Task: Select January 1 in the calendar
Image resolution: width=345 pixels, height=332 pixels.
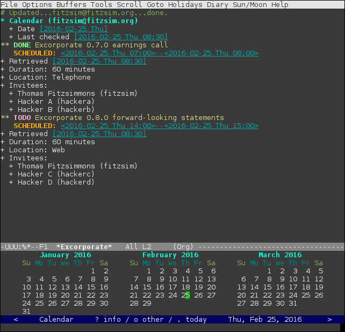Action: click(93, 271)
